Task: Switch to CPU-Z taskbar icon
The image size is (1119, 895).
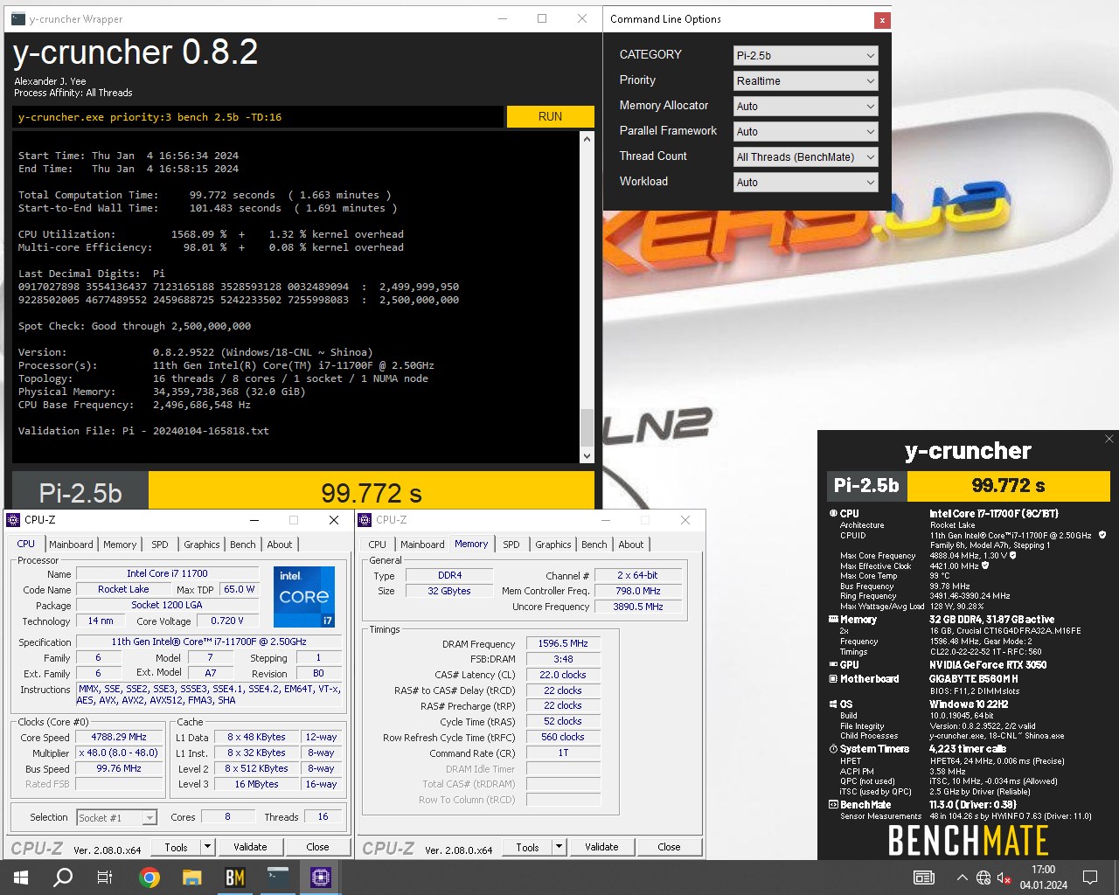Action: 320,878
